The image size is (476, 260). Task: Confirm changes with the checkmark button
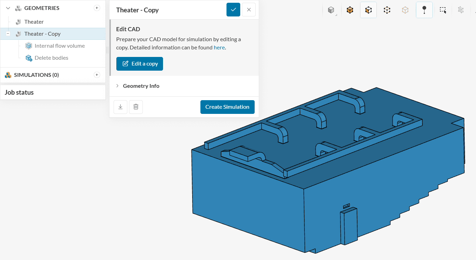point(233,10)
